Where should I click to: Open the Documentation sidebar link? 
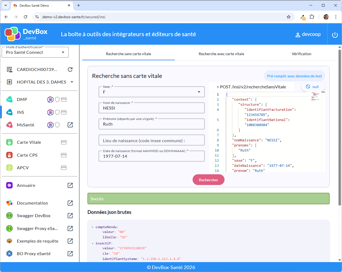tap(32, 203)
